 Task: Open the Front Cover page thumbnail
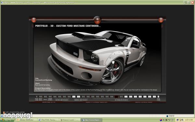(36, 97)
